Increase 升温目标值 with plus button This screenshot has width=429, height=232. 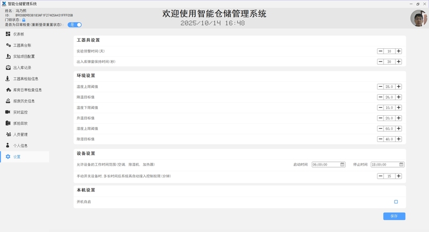tap(398, 118)
